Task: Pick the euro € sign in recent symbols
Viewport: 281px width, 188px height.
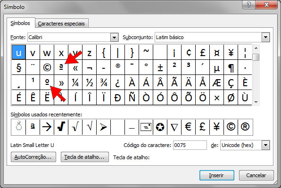Action: coord(189,127)
